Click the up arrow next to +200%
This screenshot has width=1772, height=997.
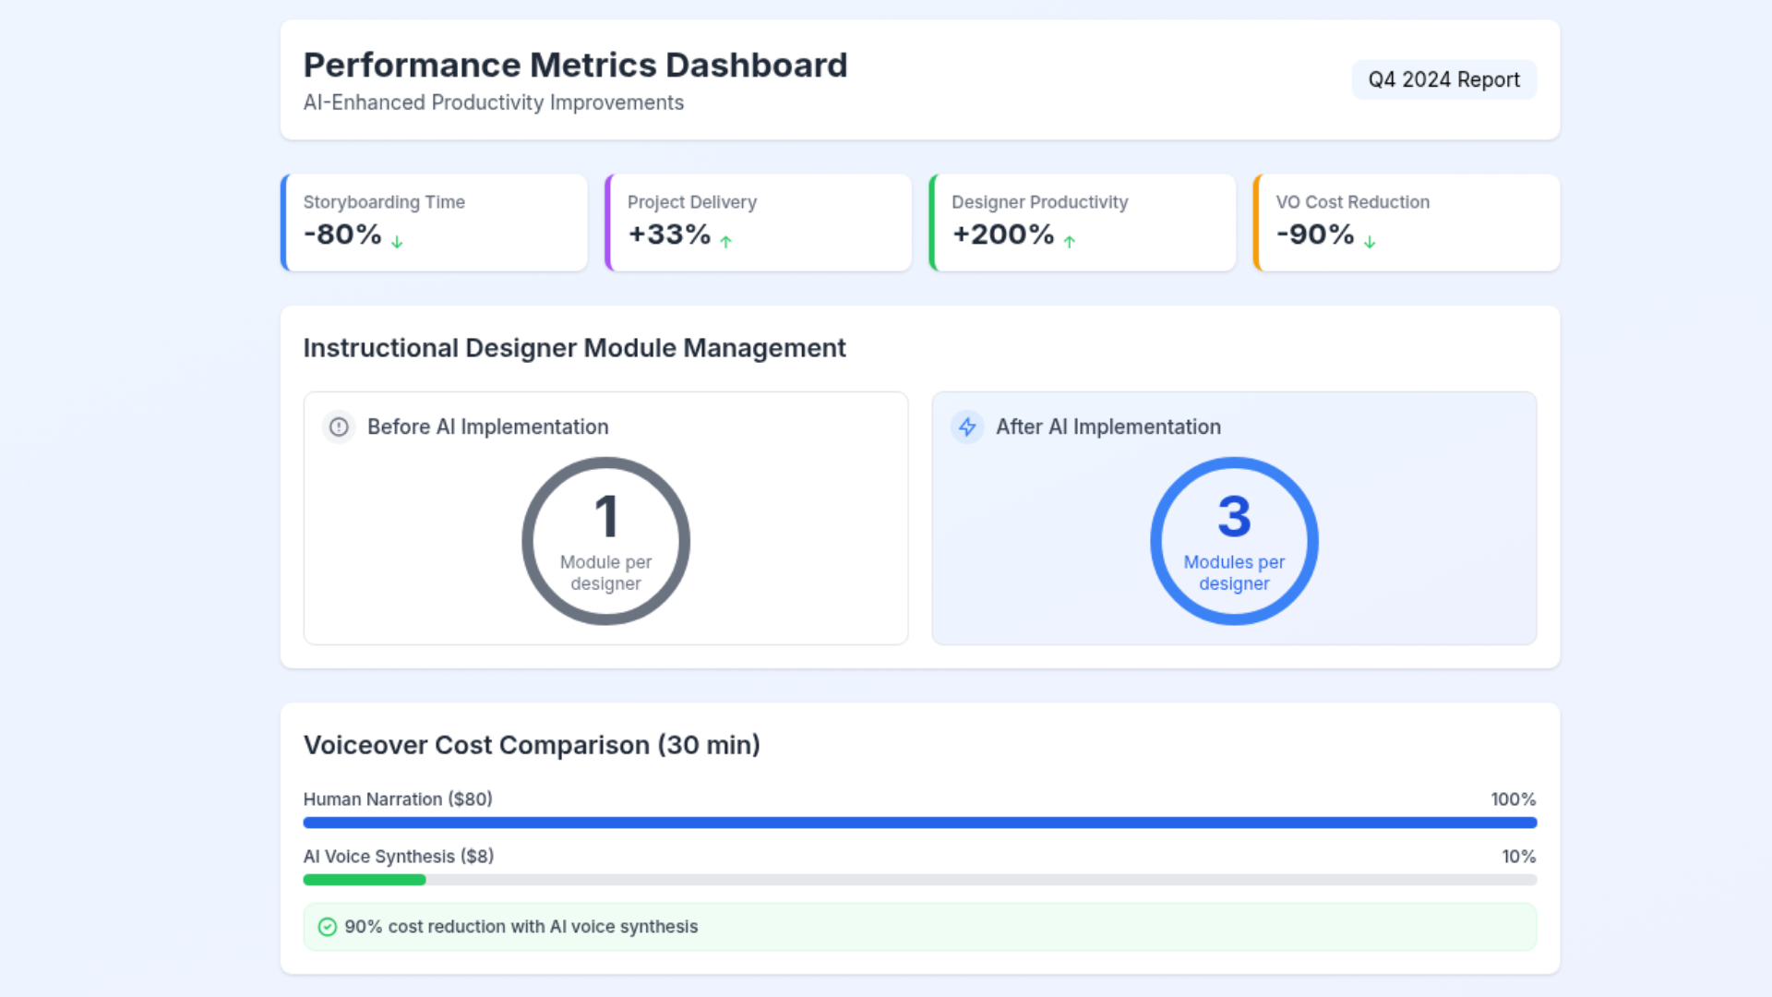pyautogui.click(x=1069, y=242)
